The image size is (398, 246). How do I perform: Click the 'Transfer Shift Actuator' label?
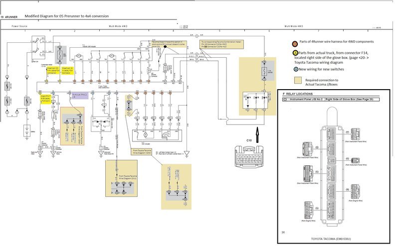pos(89,46)
